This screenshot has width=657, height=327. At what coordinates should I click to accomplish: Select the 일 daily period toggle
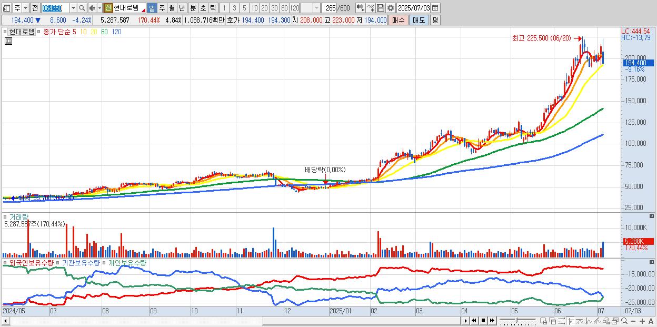click(152, 8)
